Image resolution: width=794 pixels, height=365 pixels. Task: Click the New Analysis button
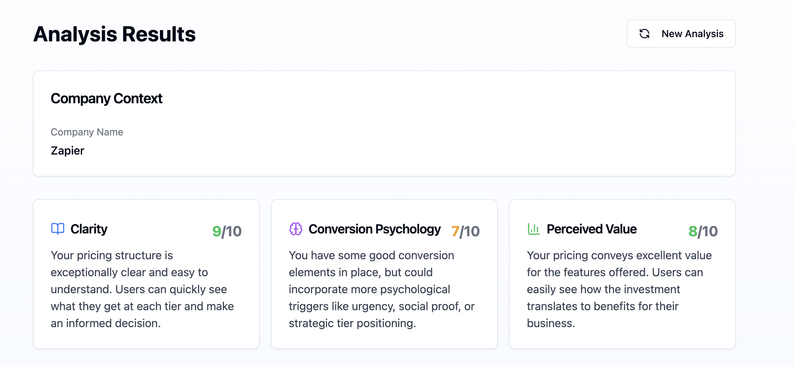681,34
